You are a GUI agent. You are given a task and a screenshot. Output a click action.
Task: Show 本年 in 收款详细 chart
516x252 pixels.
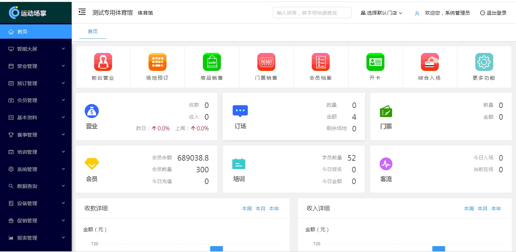pos(274,208)
